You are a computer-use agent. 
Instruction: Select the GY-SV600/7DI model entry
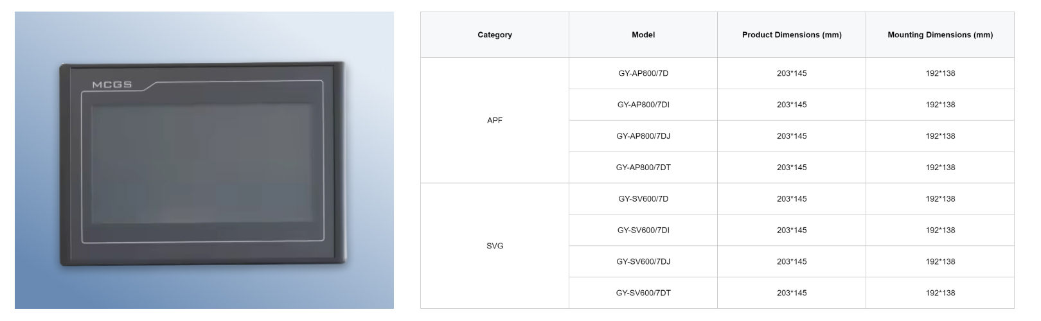[643, 230]
